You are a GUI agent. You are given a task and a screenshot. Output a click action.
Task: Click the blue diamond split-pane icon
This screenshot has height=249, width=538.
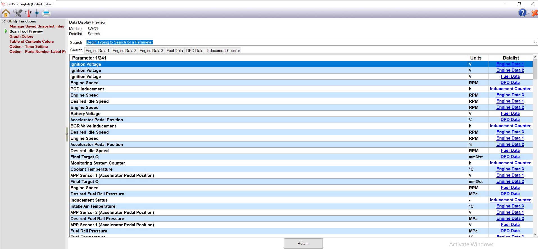click(37, 13)
